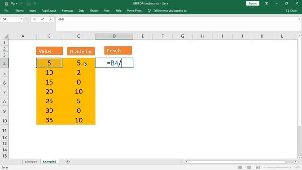Click cell D4 with formula =B4/
This screenshot has height=170, width=302.
click(114, 63)
